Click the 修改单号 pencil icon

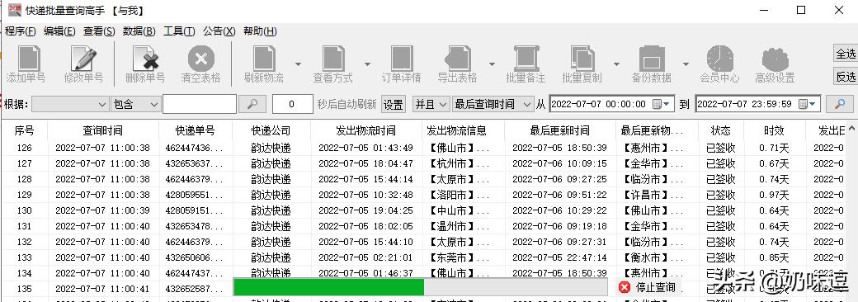83,59
